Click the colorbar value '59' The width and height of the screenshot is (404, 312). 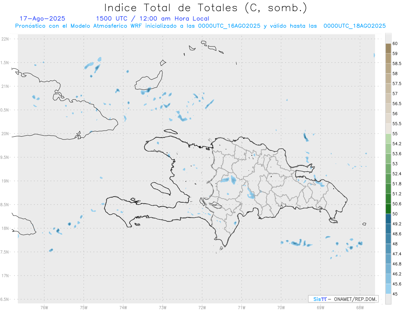point(395,53)
